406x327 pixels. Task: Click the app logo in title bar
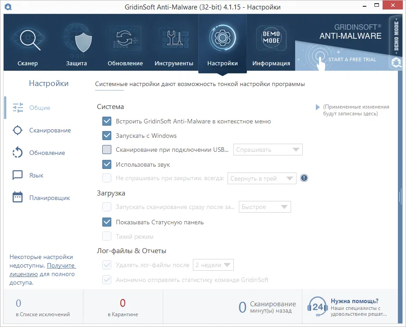[x=8, y=7]
